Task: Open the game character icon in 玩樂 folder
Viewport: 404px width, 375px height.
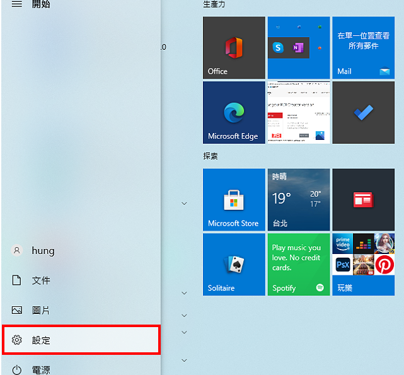Action: point(384,243)
